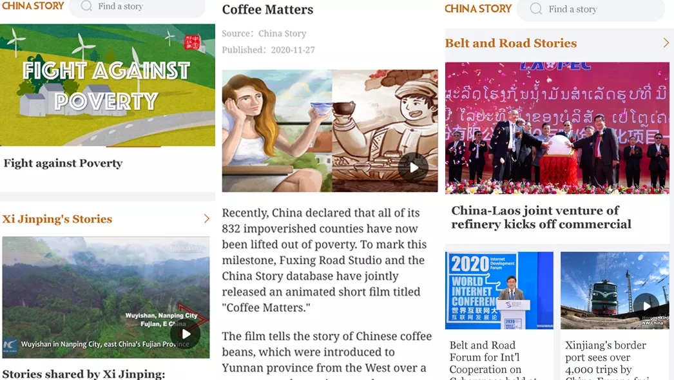Image resolution: width=674 pixels, height=380 pixels.
Task: Open China-Laos joint venture refinery article
Action: tap(541, 218)
